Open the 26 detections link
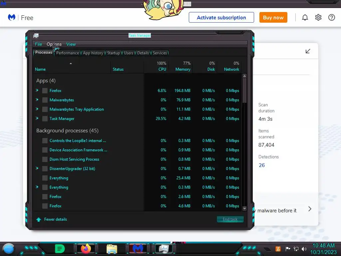The width and height of the screenshot is (341, 256). [x=262, y=165]
